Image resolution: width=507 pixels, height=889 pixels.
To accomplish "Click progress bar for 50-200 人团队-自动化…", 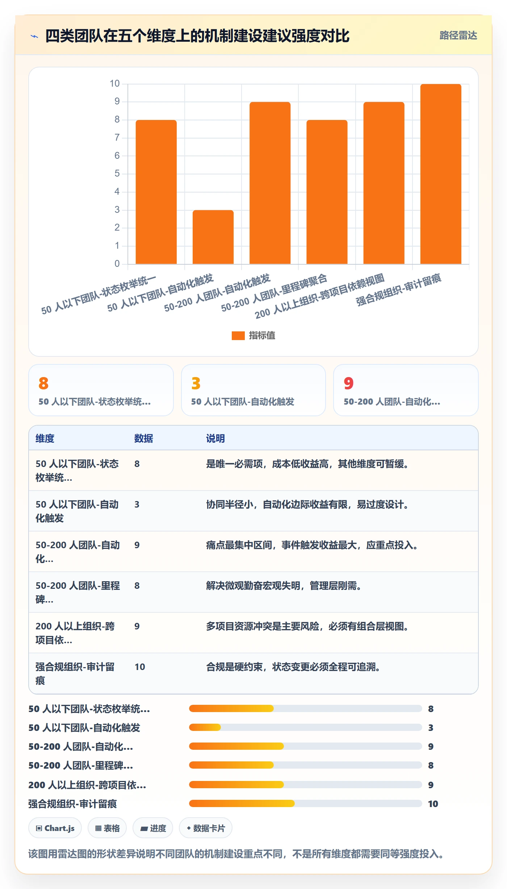I will (305, 746).
